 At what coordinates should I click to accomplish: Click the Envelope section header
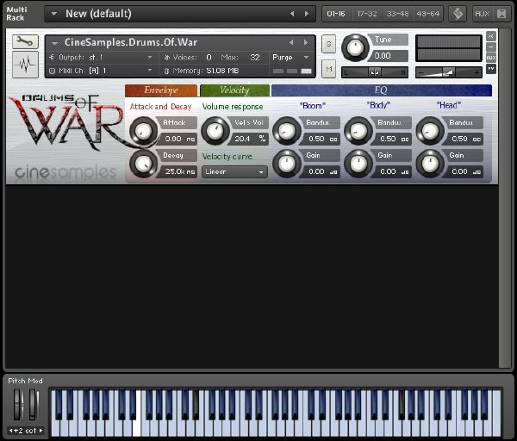pos(161,90)
